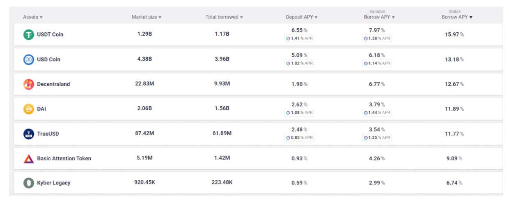Click Basic Attention Token borrowed 1.42M
The height and width of the screenshot is (202, 509).
point(222,158)
